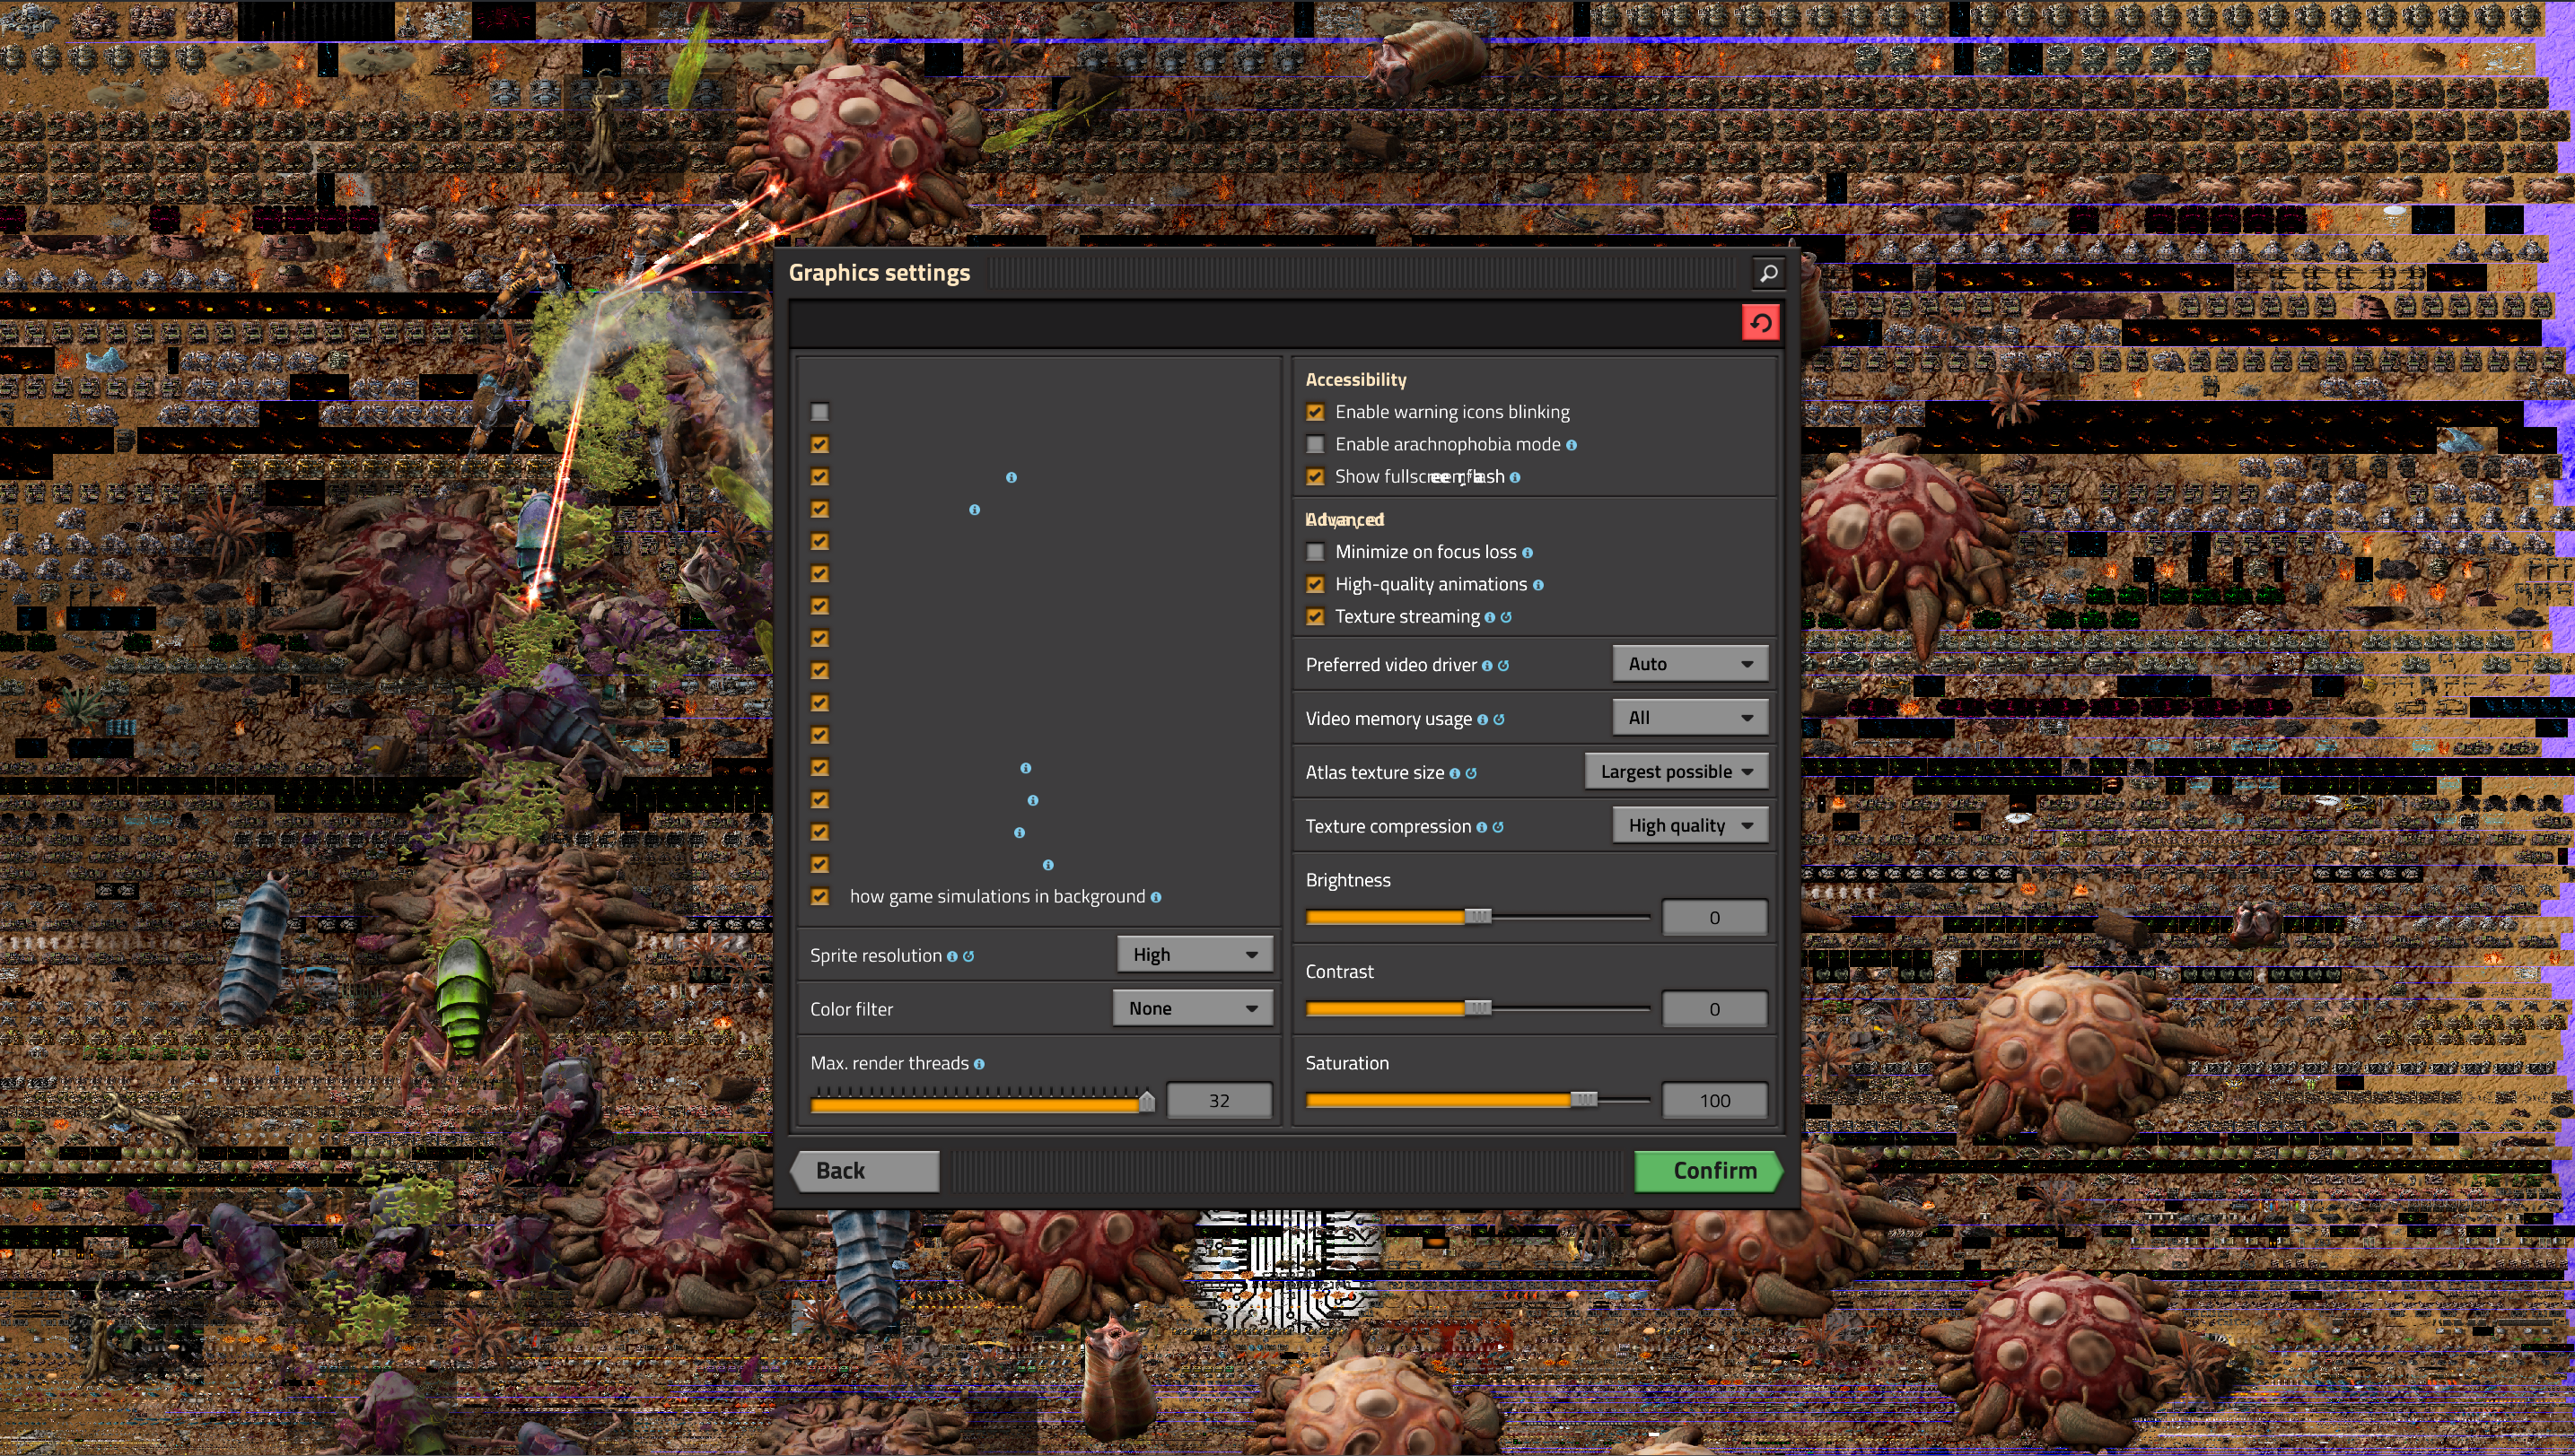Open Texture compression dropdown High quality
Screen dimensions: 2575x1456
pyautogui.click(x=1691, y=826)
